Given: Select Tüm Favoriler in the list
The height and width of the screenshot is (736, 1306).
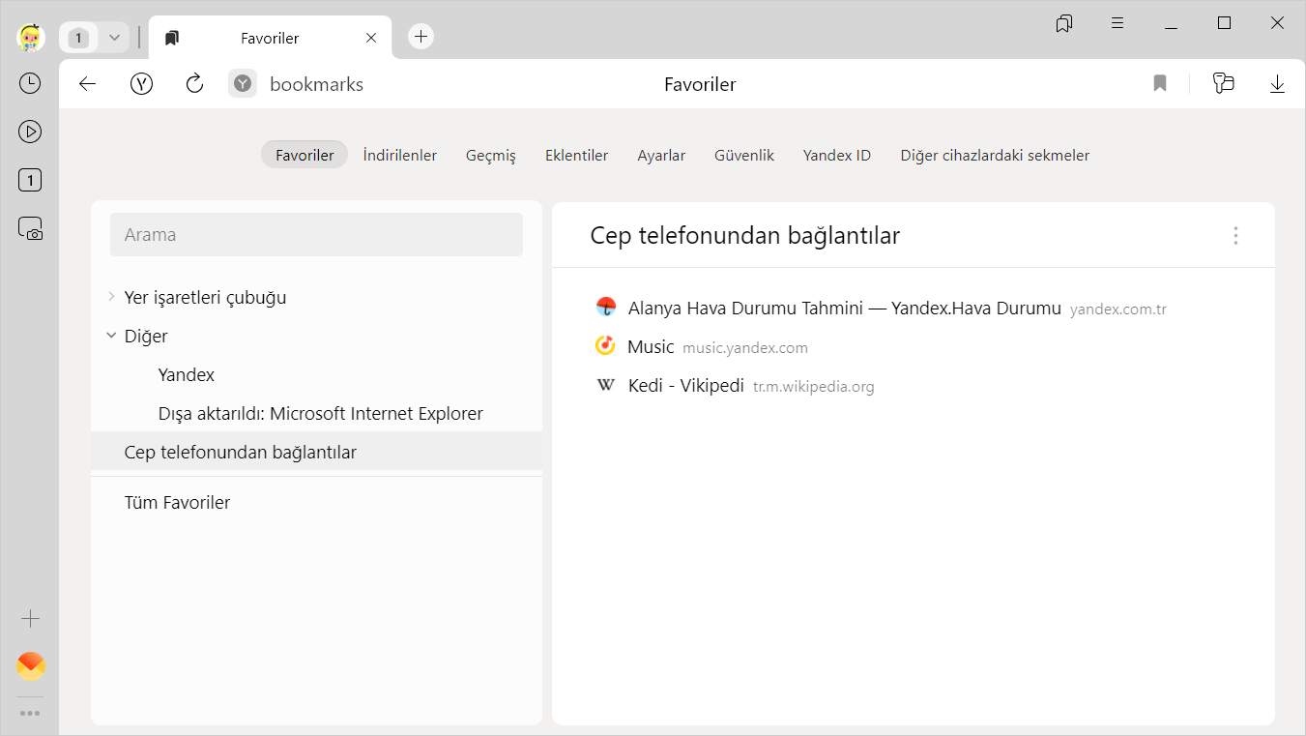Looking at the screenshot, I should 177,502.
